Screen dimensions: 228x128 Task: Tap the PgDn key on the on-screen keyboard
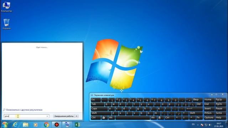pyautogui.click(x=221, y=104)
